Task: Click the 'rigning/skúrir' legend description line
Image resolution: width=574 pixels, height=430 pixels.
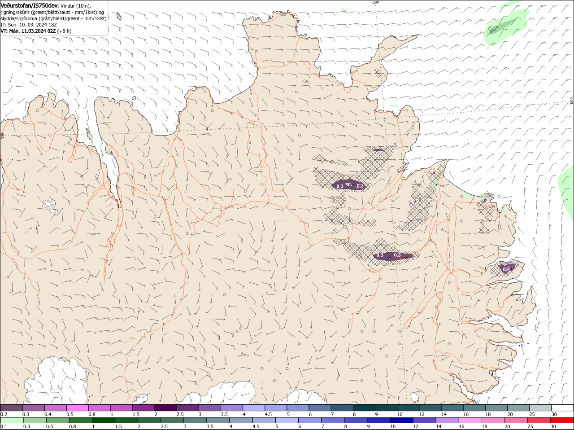Action: coord(52,12)
